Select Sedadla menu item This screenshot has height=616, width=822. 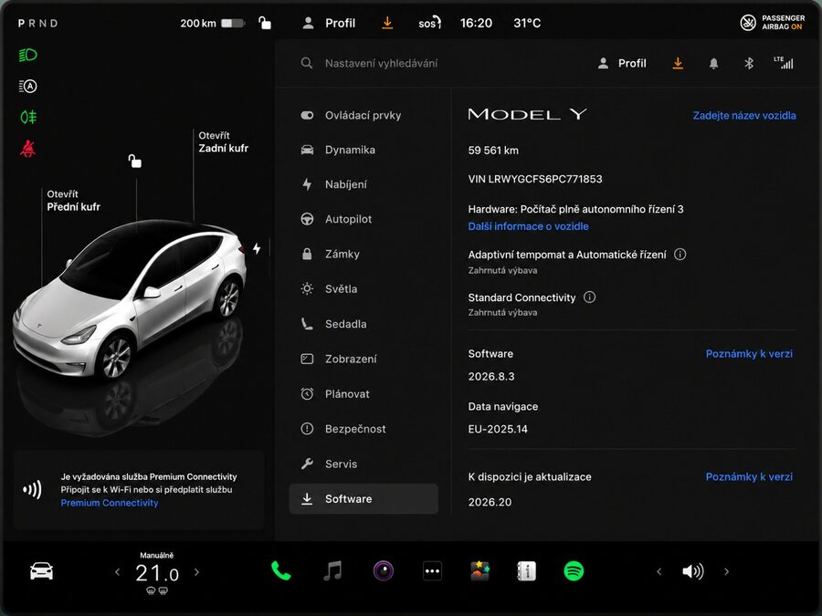364,324
